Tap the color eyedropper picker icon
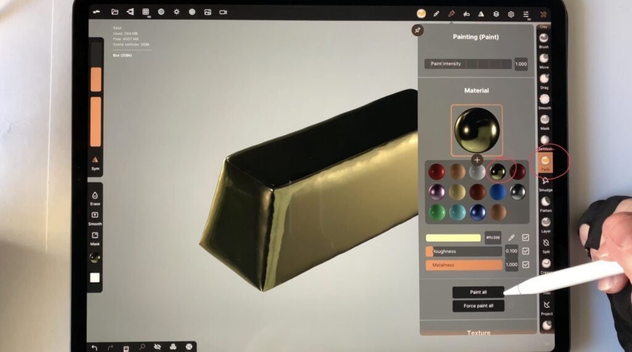This screenshot has width=632, height=352. (x=511, y=238)
